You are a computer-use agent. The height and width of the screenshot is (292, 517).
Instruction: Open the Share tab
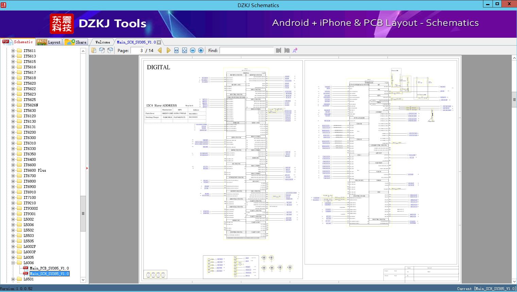click(x=75, y=42)
